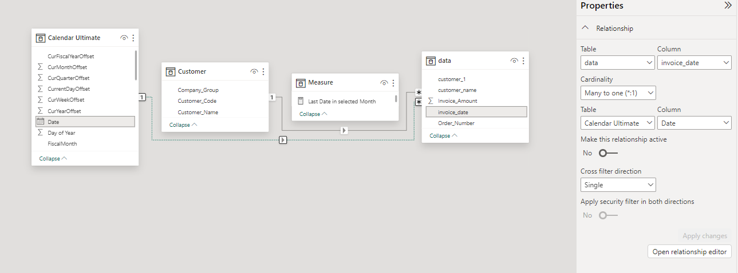738x273 pixels.
Task: Click sigma icon next to CurrentDayOffset
Action: click(x=40, y=89)
